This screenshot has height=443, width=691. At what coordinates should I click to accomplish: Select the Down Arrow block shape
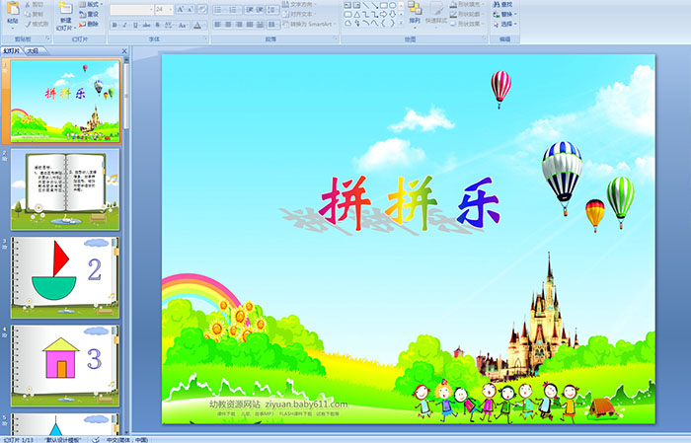point(392,14)
